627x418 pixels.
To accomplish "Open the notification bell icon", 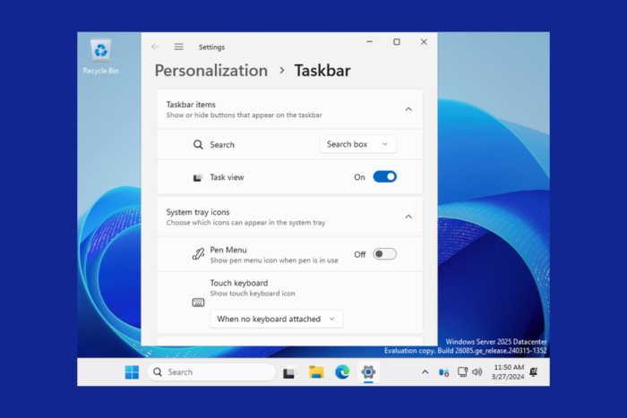I will [534, 372].
